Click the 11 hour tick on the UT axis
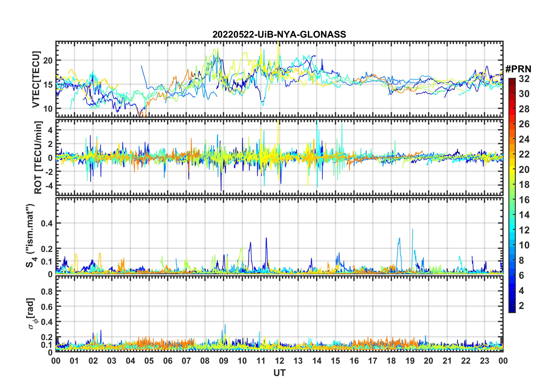The image size is (559, 391). (261, 361)
